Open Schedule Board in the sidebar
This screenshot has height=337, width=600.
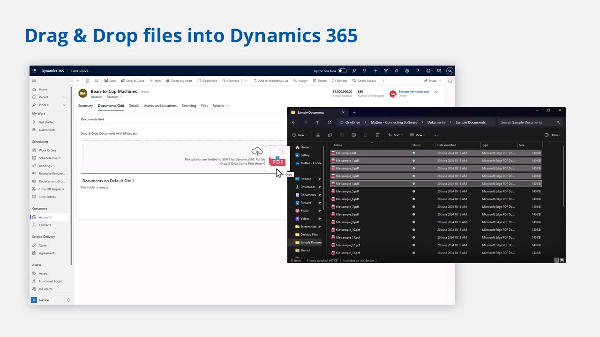(x=49, y=158)
